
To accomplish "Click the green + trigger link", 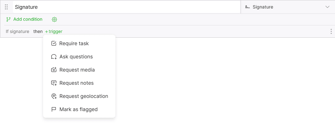I will point(53,32).
